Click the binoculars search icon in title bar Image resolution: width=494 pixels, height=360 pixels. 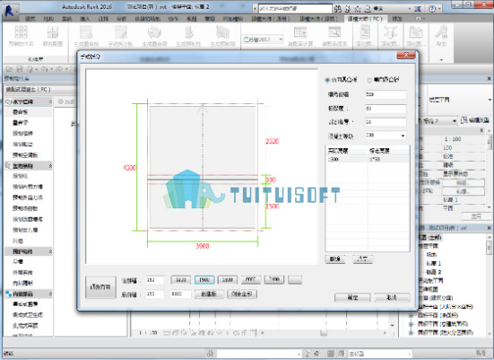click(338, 8)
